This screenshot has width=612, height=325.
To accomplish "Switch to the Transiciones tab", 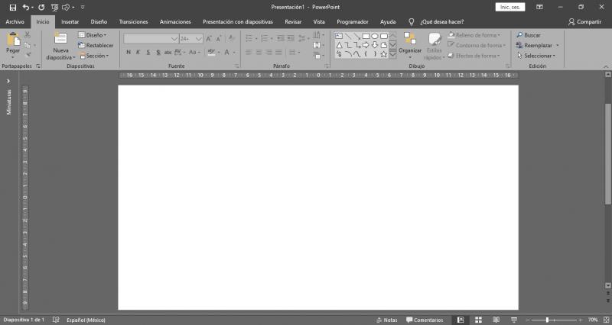I will point(133,22).
